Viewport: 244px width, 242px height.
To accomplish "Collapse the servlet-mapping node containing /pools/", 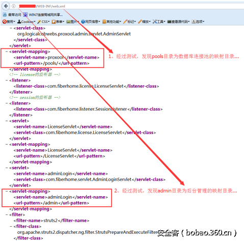I will pos(7,51).
